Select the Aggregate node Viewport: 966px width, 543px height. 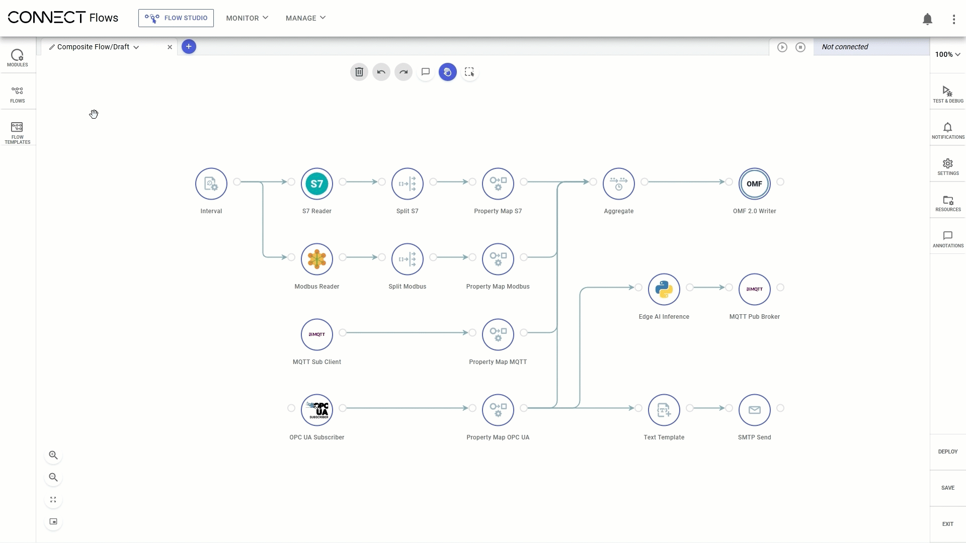point(619,184)
